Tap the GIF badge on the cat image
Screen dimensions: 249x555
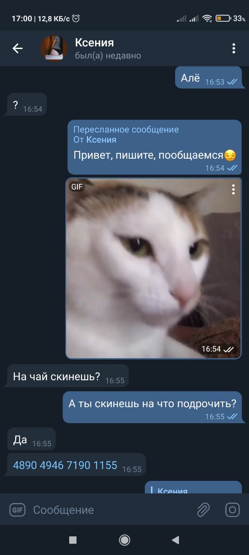pos(77,187)
